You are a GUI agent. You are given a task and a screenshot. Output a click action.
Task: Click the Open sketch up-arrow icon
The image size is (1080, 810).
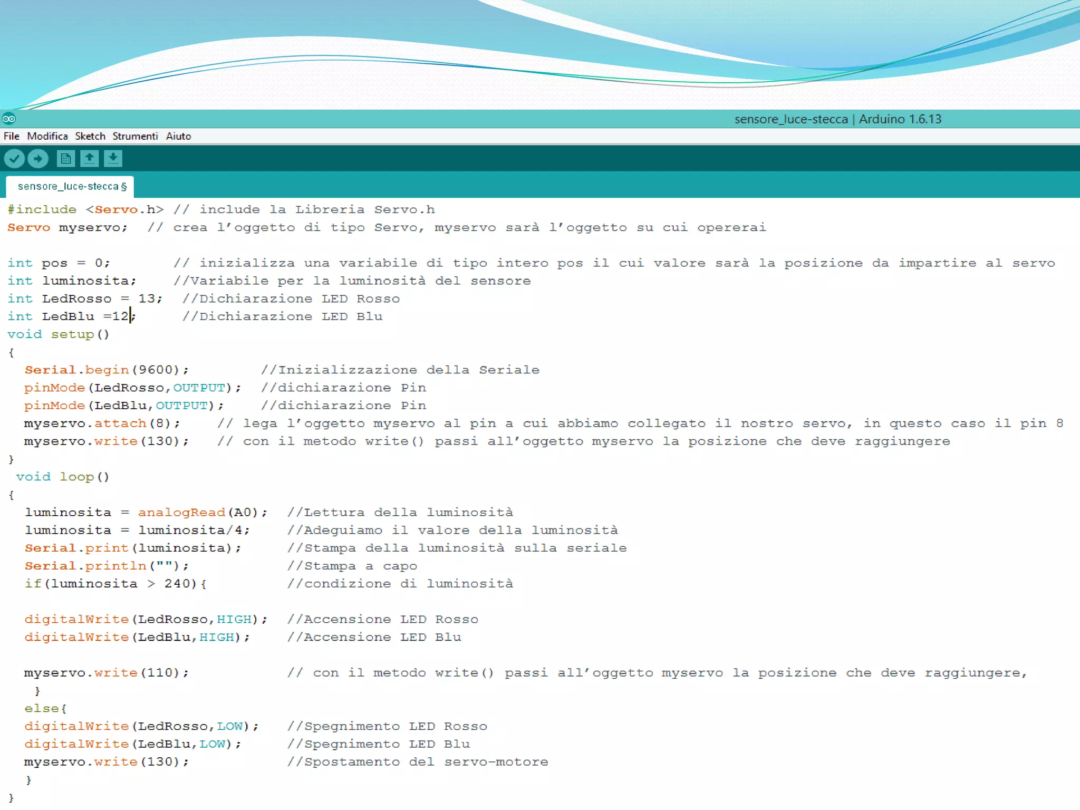tap(89, 158)
